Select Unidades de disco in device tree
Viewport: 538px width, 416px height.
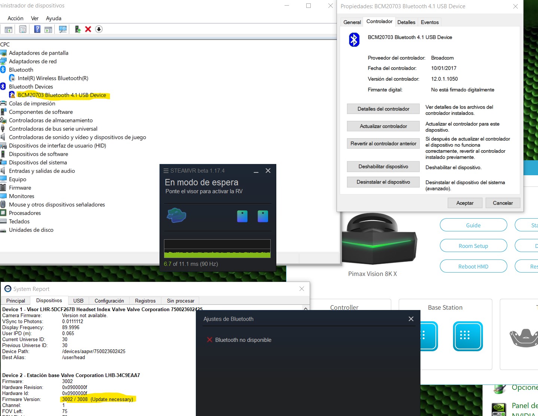coord(31,230)
